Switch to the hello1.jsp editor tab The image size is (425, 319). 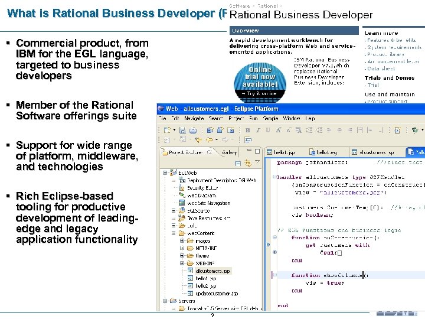point(281,152)
